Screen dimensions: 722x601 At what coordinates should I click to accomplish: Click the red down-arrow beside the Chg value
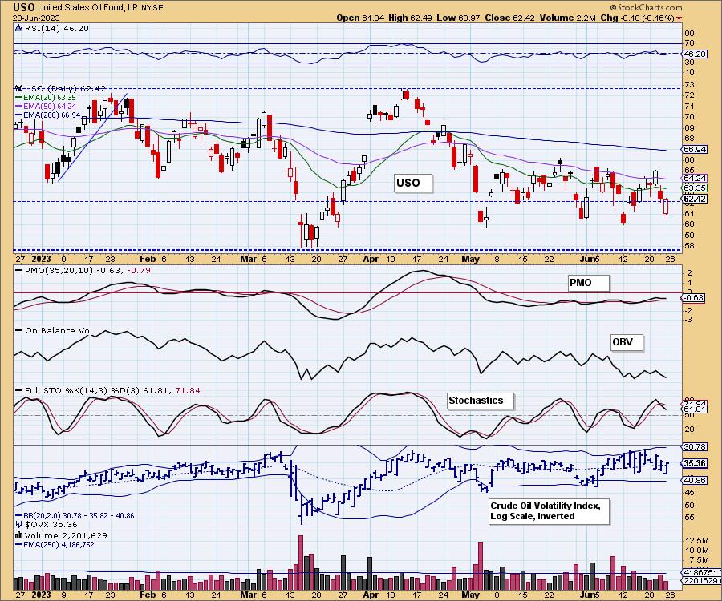[x=679, y=18]
